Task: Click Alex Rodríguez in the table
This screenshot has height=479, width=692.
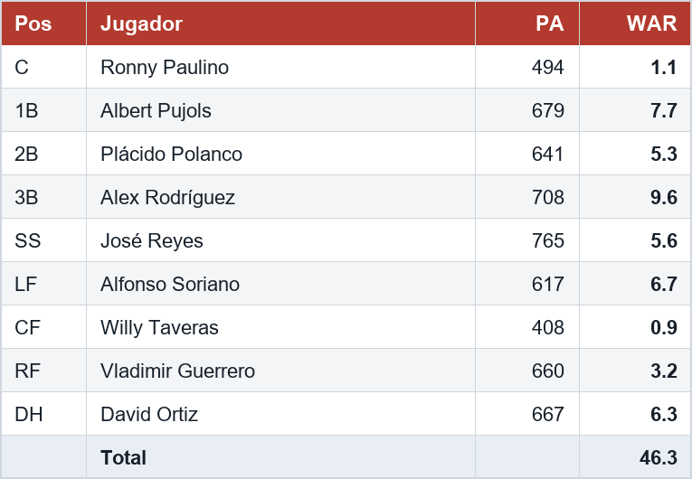Action: point(167,198)
